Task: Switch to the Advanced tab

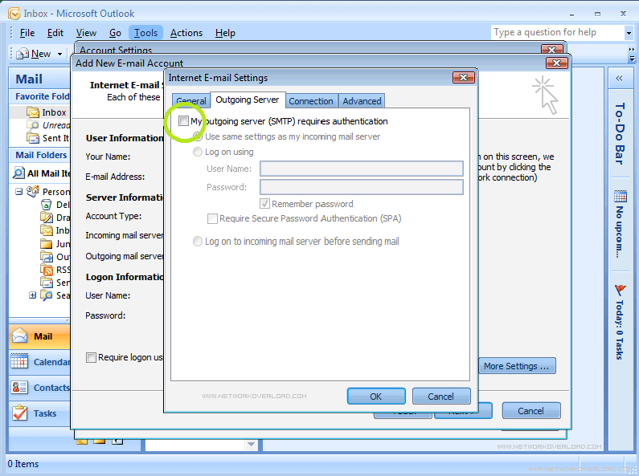Action: tap(362, 101)
